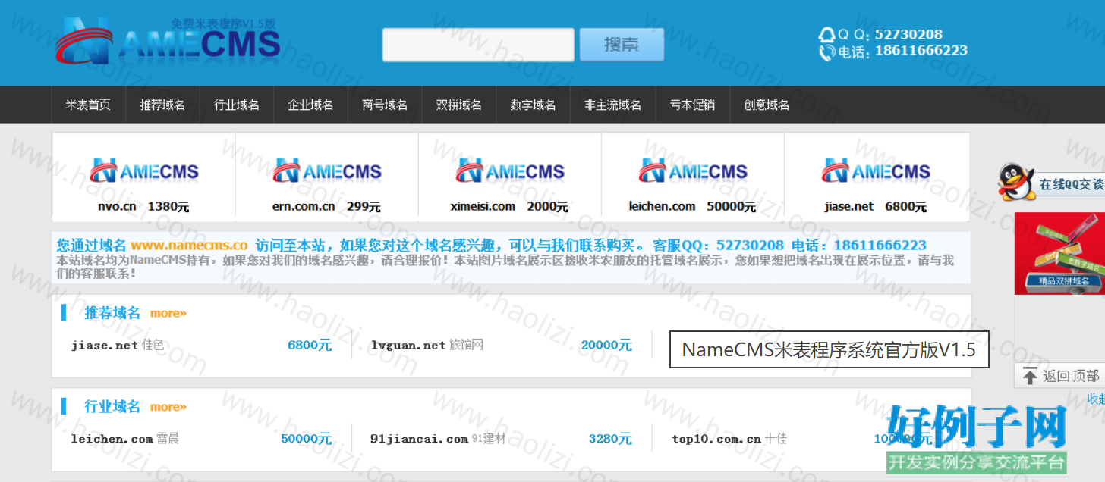Open leichen.com 雷晨 domain listing
Screen dimensions: 1105x482
125,439
